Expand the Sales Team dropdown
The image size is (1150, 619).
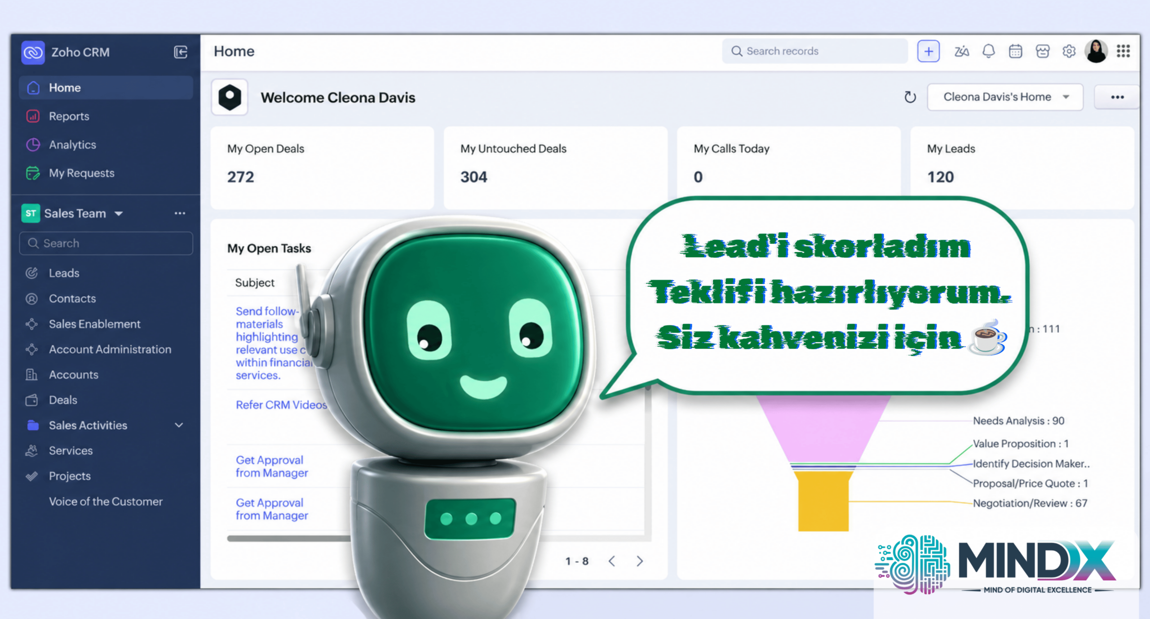(x=119, y=214)
